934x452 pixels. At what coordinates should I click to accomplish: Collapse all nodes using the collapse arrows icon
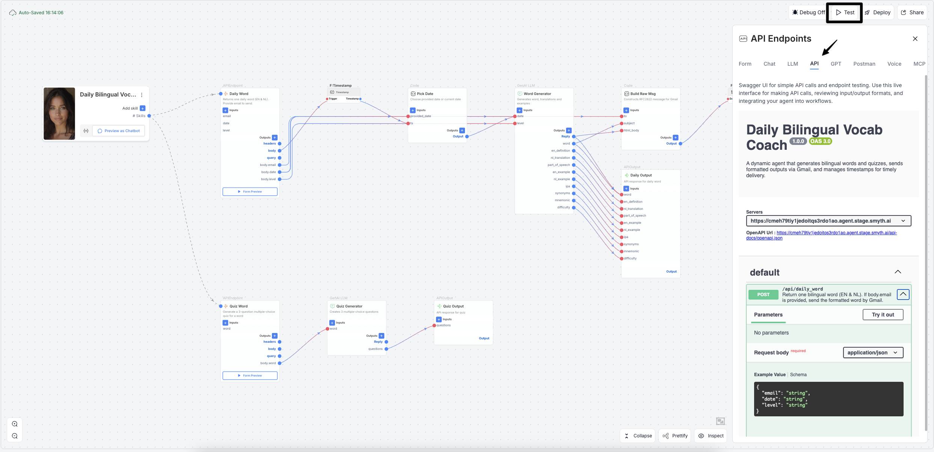click(x=626, y=435)
